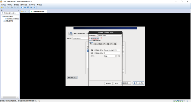Close the 主页 home tab
The width and height of the screenshot is (191, 102).
pos(28,11)
